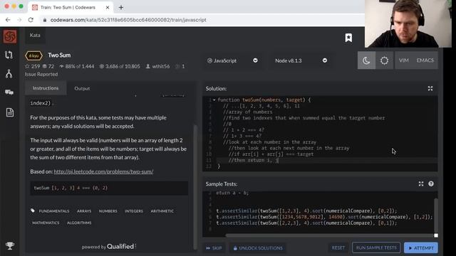Viewport: 456px width, 256px height.
Task: Click the star count 259 icon
Action: (27, 66)
